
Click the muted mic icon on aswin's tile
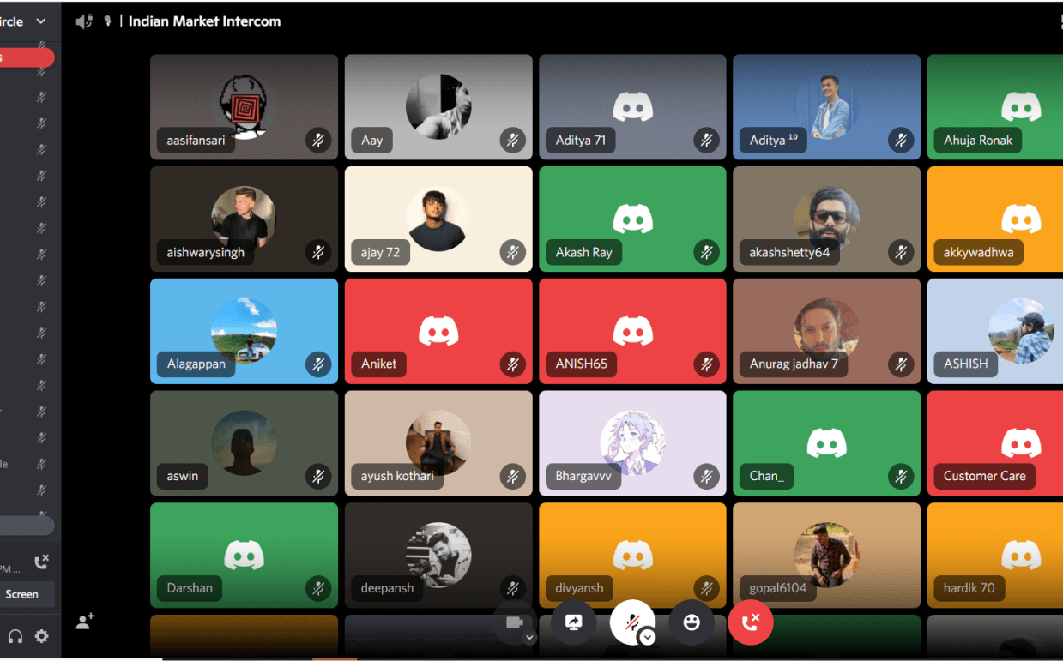318,476
